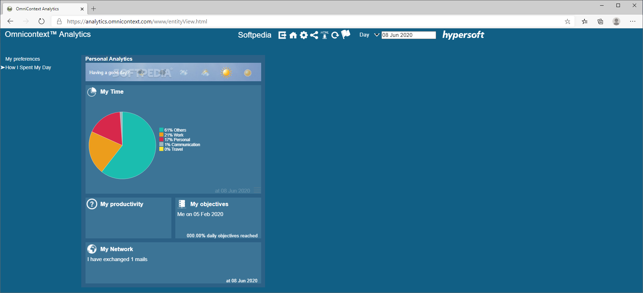This screenshot has width=643, height=293.
Task: Click the hypersoft logo
Action: [x=463, y=35]
